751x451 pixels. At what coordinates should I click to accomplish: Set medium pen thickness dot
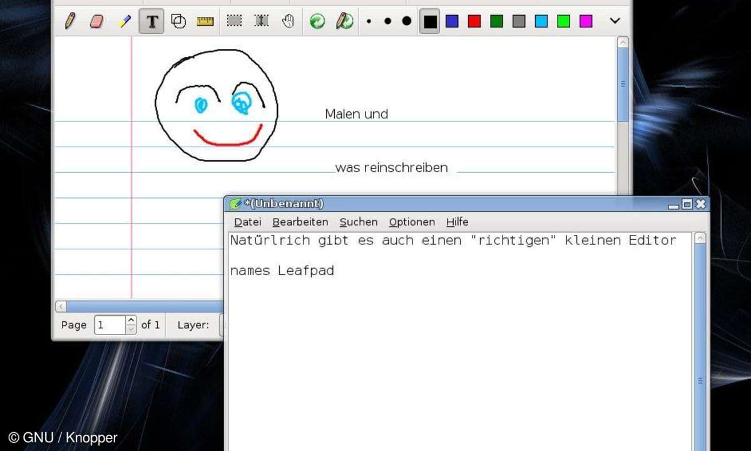click(387, 21)
